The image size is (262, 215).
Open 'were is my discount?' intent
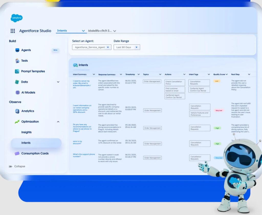[x=77, y=143]
